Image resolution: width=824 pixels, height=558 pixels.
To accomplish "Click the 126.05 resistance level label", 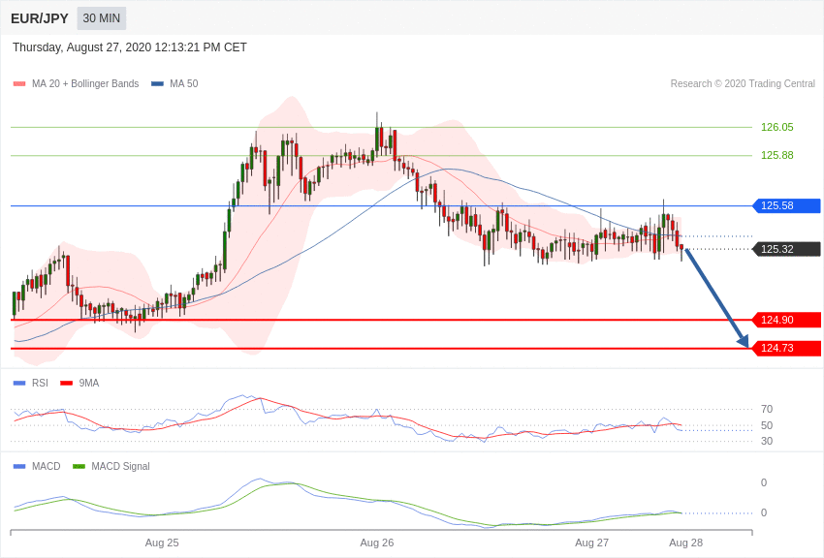I will click(x=776, y=127).
